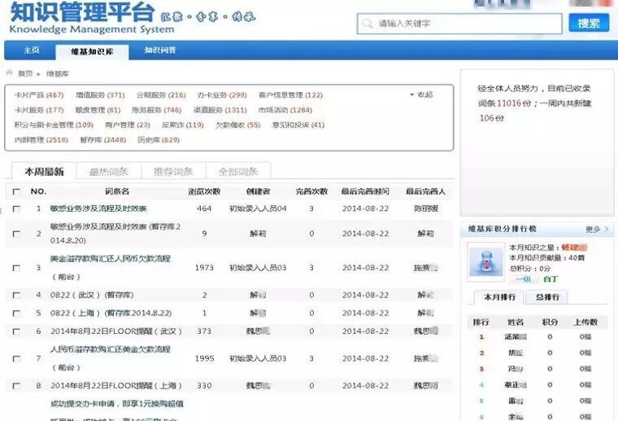Viewport: 618px width, 421px height.
Task: Tick the select-all checkbox in table header
Action: click(x=16, y=191)
